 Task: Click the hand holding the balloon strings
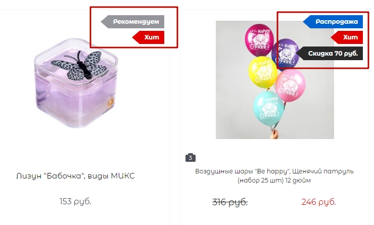pos(275,134)
